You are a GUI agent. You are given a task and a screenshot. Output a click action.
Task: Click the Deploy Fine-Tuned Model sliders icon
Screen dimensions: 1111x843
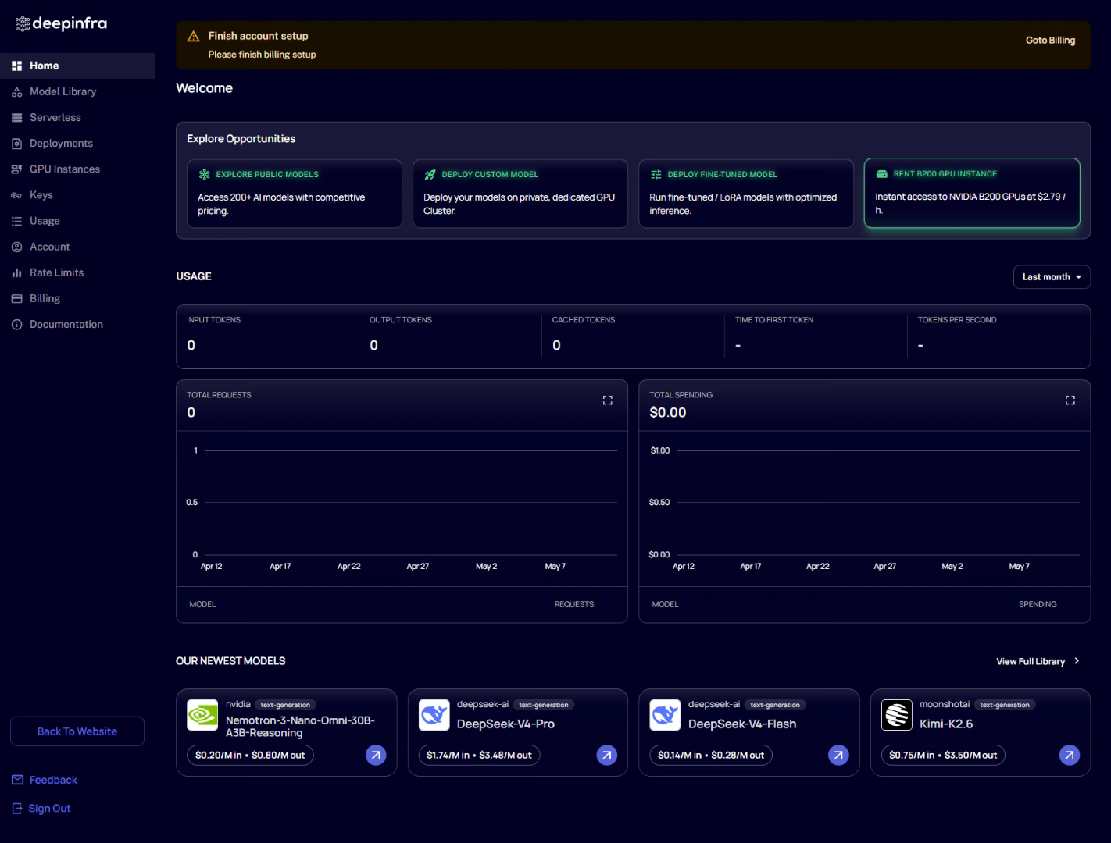(656, 175)
